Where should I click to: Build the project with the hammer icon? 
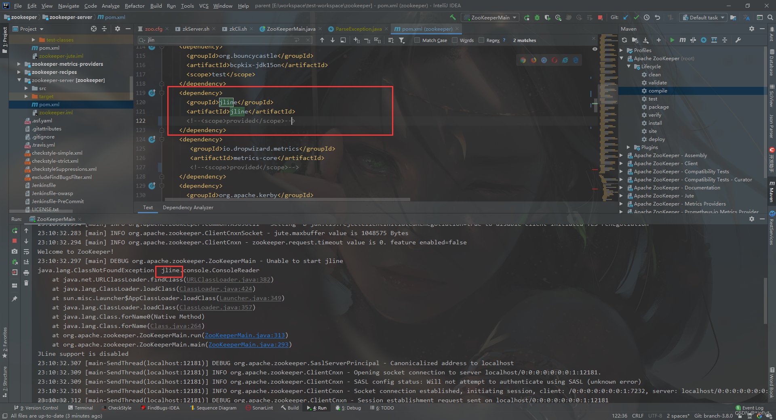click(453, 17)
